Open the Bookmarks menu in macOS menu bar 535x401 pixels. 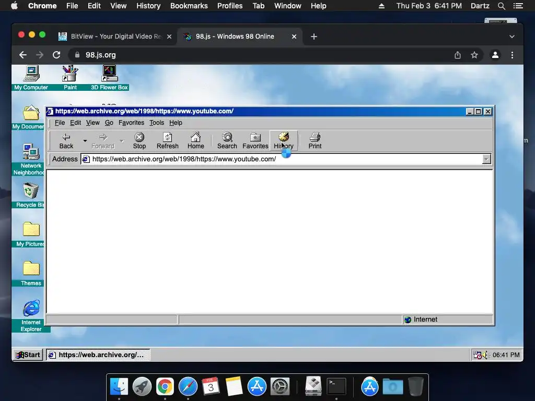189,6
